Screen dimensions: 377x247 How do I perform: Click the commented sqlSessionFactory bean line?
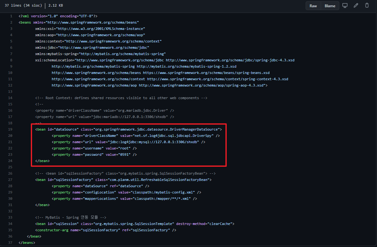click(x=125, y=173)
